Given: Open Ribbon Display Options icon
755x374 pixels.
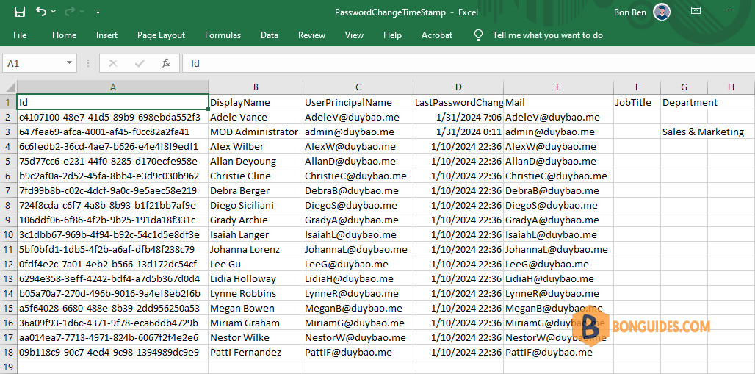Looking at the screenshot, I should [696, 10].
